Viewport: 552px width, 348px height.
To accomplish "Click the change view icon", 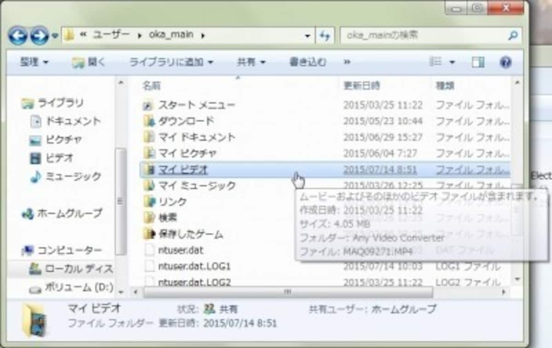I will (x=435, y=62).
